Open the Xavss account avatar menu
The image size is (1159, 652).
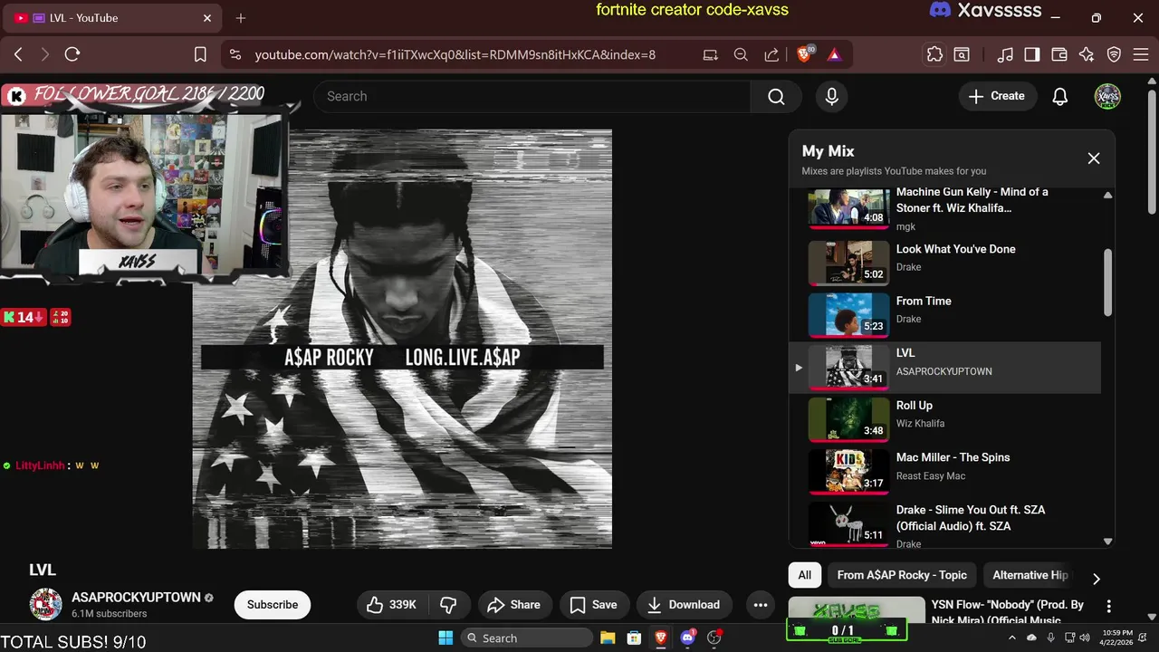click(1107, 96)
